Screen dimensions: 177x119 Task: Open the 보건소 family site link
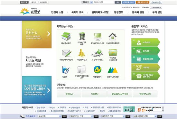pos(52,107)
